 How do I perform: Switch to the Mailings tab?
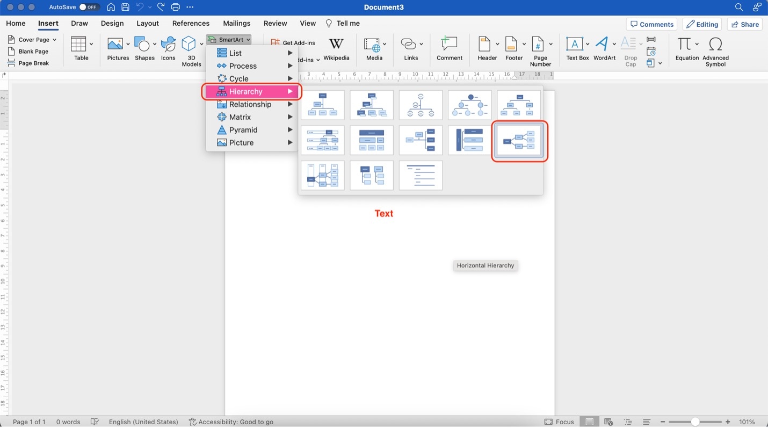tap(237, 24)
